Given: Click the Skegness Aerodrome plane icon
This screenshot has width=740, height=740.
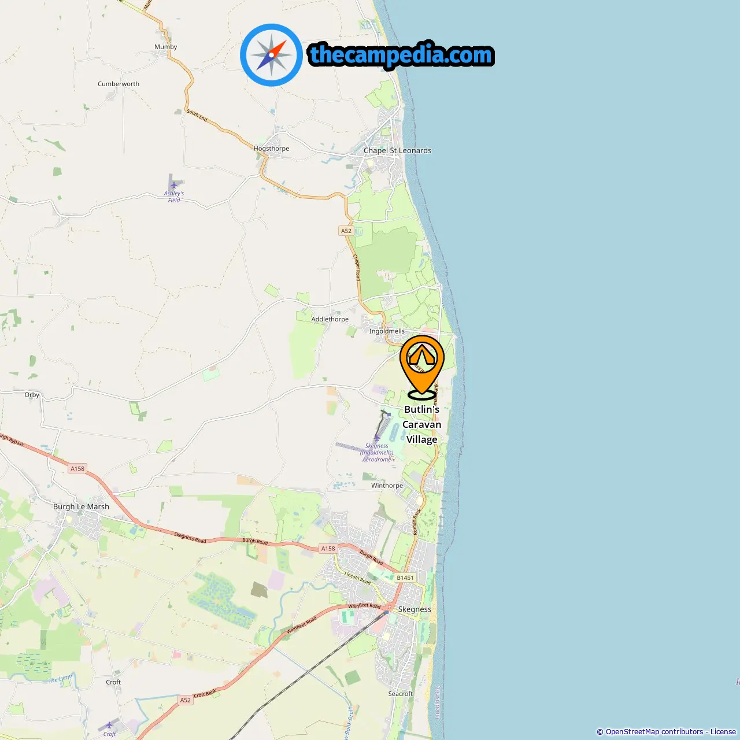Looking at the screenshot, I should 376,438.
